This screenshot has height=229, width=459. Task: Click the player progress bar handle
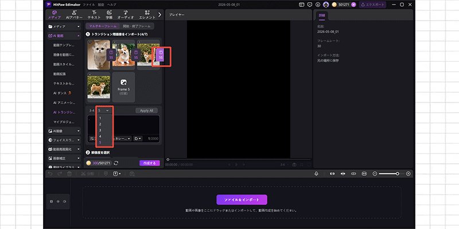168,160
